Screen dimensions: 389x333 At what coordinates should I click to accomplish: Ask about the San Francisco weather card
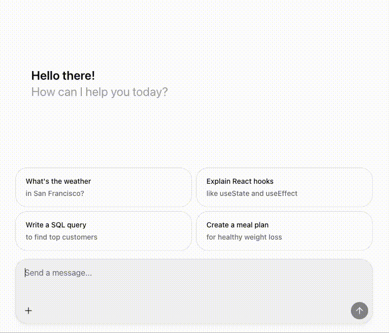[x=104, y=187]
